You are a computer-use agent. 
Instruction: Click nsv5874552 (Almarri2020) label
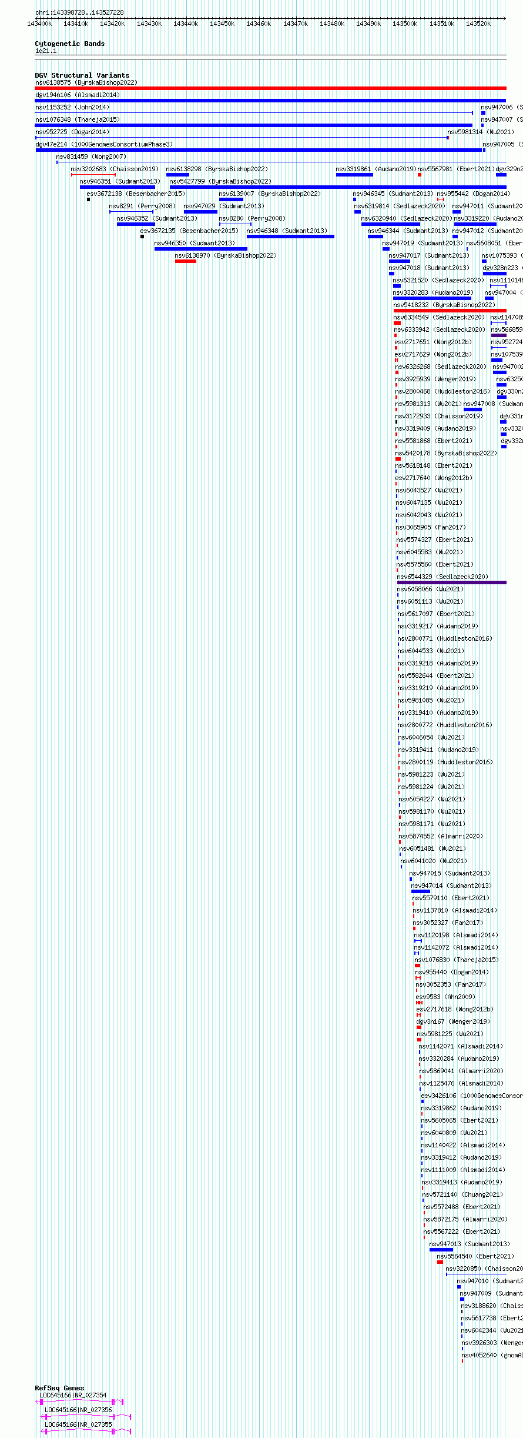click(441, 836)
